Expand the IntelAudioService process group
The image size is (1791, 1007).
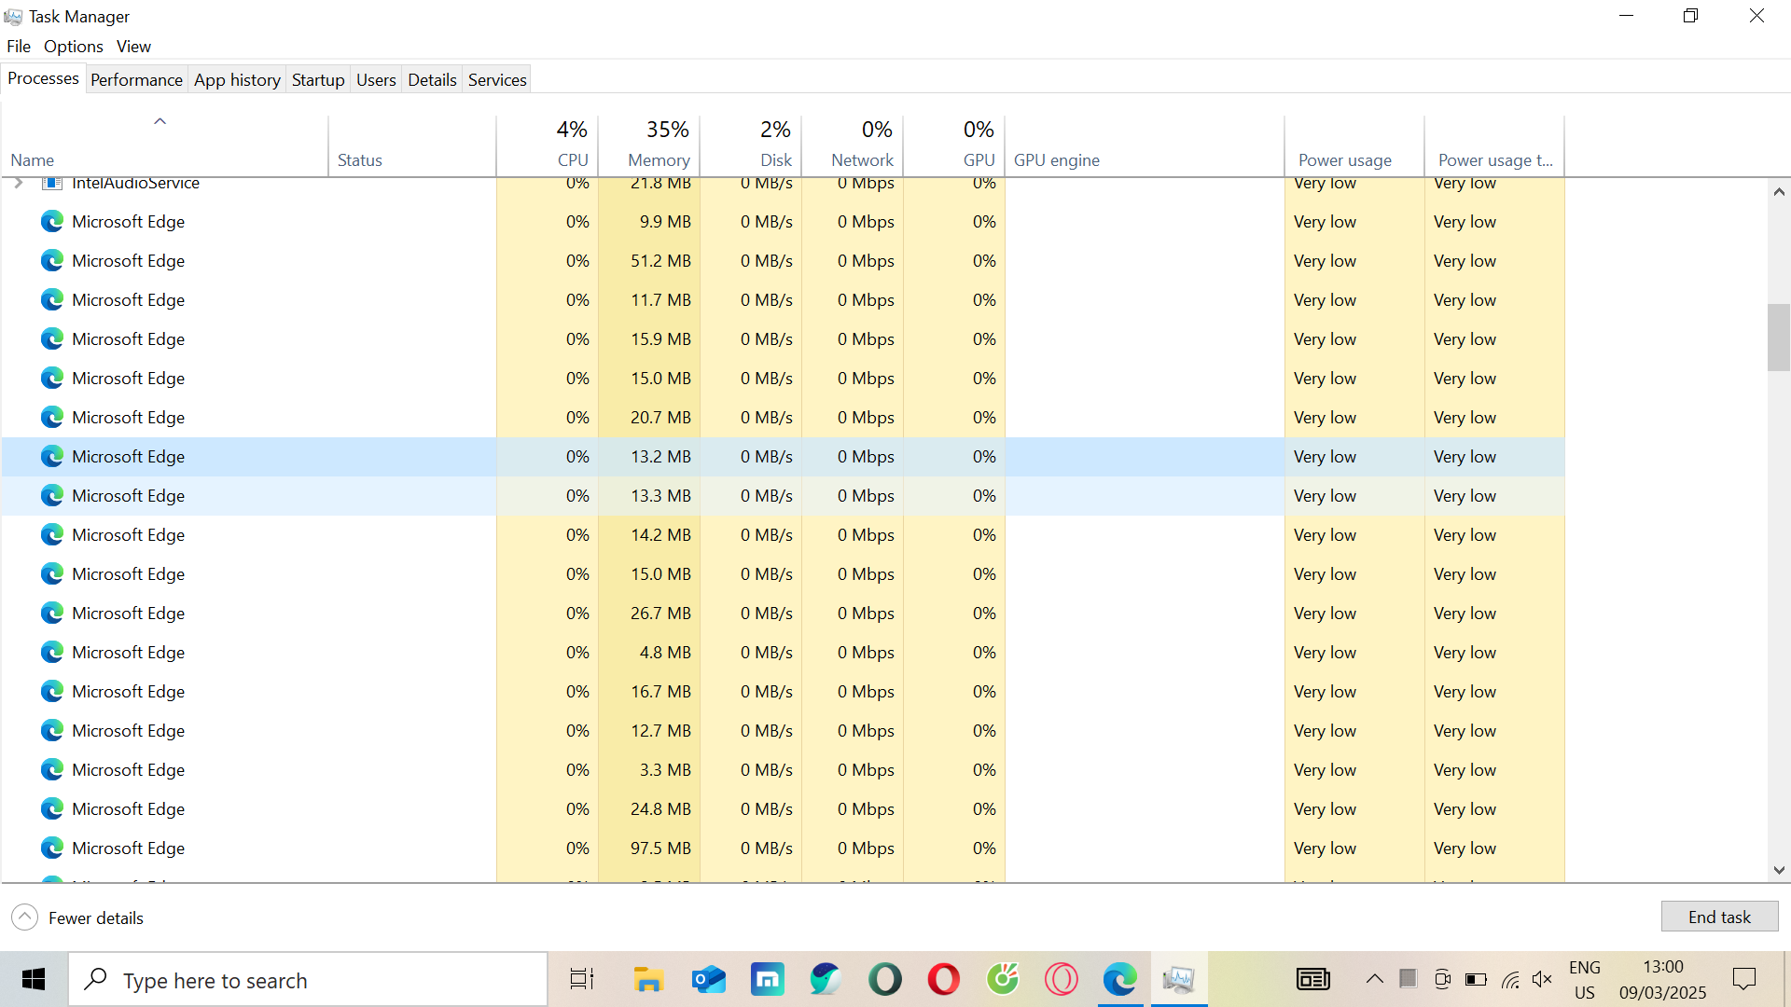tap(19, 183)
